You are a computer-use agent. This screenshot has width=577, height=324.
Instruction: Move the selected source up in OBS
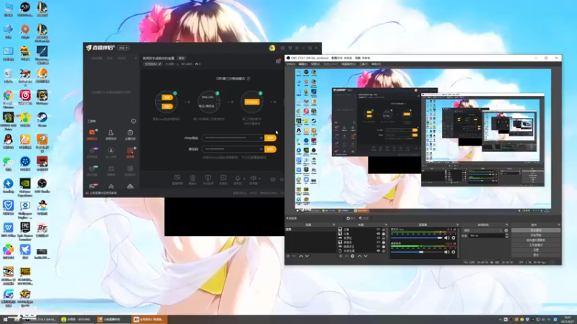[359, 256]
